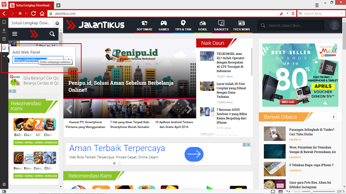Image resolution: width=346 pixels, height=194 pixels.
Task: Click the Rewind history button
Action: tap(20, 13)
